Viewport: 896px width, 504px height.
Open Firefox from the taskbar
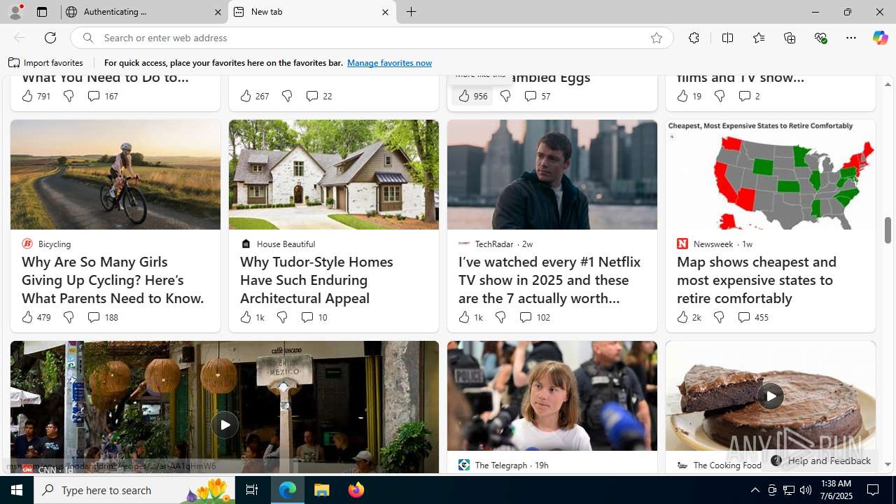(x=356, y=490)
